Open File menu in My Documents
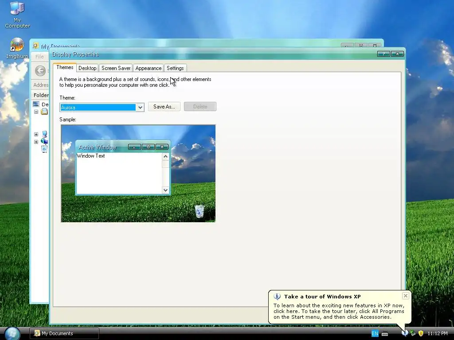The width and height of the screenshot is (454, 340). click(39, 57)
